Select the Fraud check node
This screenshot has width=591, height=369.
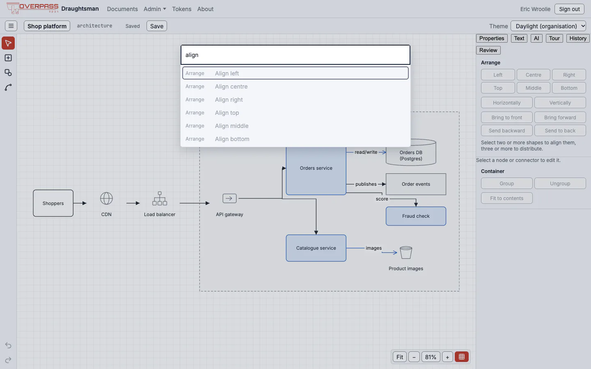[x=416, y=216]
